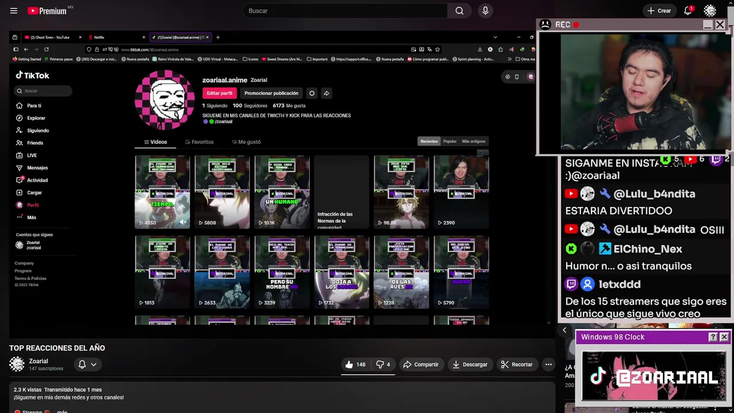The image size is (734, 413).
Task: Open the 'Sprint planning' bookmark
Action: [x=473, y=59]
